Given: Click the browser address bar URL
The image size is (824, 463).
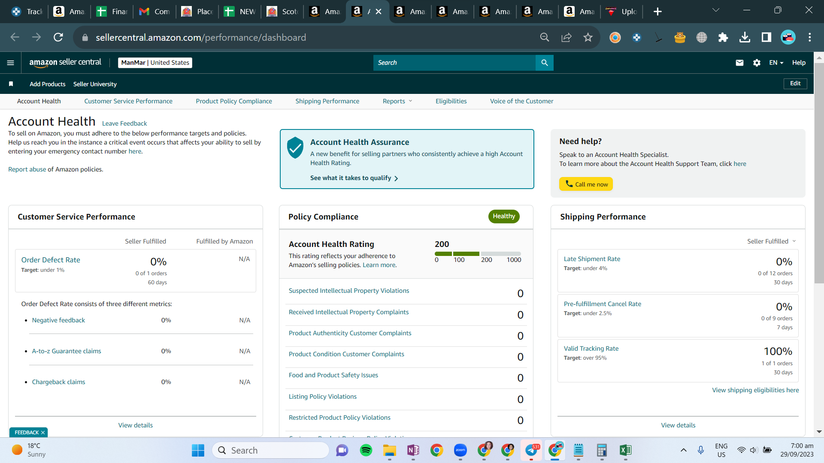Looking at the screenshot, I should (201, 37).
